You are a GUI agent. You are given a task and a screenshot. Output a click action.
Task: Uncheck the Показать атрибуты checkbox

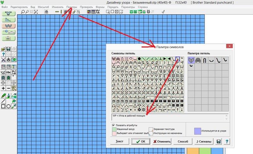point(114,125)
